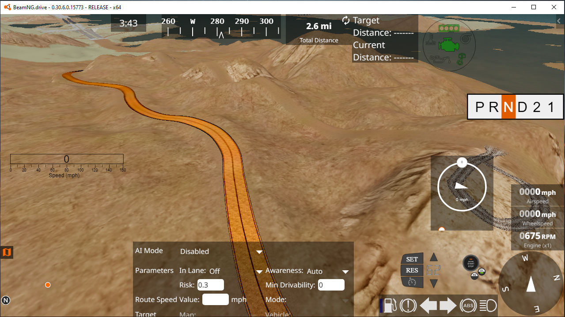Shift gear selector to D
The image size is (565, 317).
pos(523,107)
